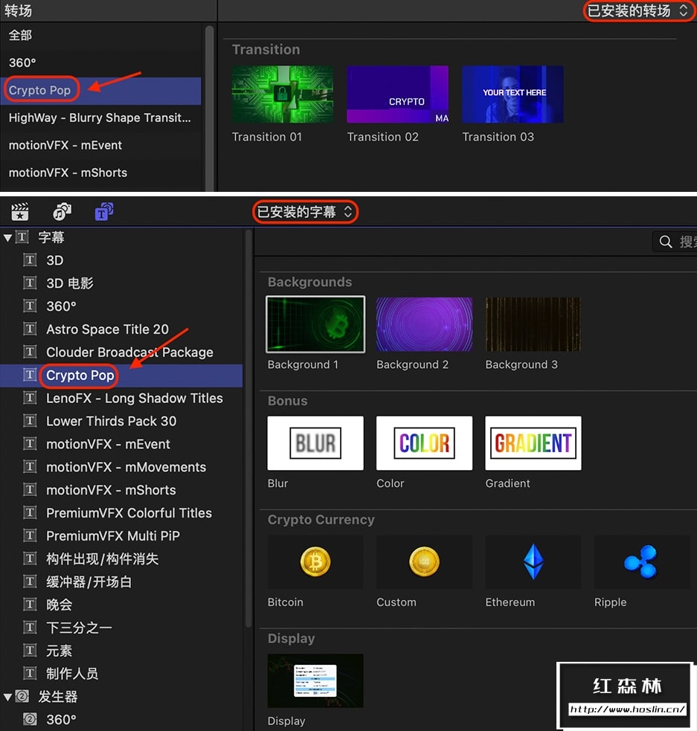
Task: Click the T icon beside 3D
Action: click(30, 260)
